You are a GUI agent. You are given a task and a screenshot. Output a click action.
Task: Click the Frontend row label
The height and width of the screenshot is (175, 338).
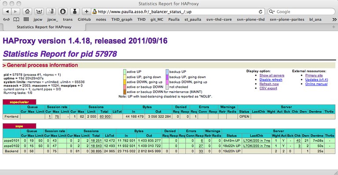11,116
